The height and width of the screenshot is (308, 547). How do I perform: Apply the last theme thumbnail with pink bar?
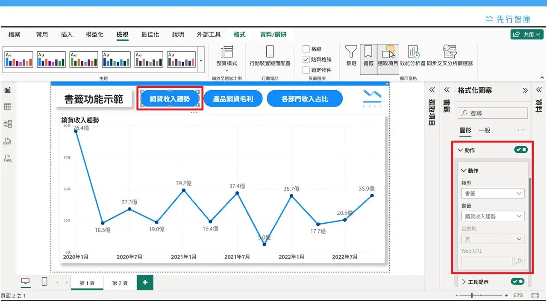[x=181, y=59]
